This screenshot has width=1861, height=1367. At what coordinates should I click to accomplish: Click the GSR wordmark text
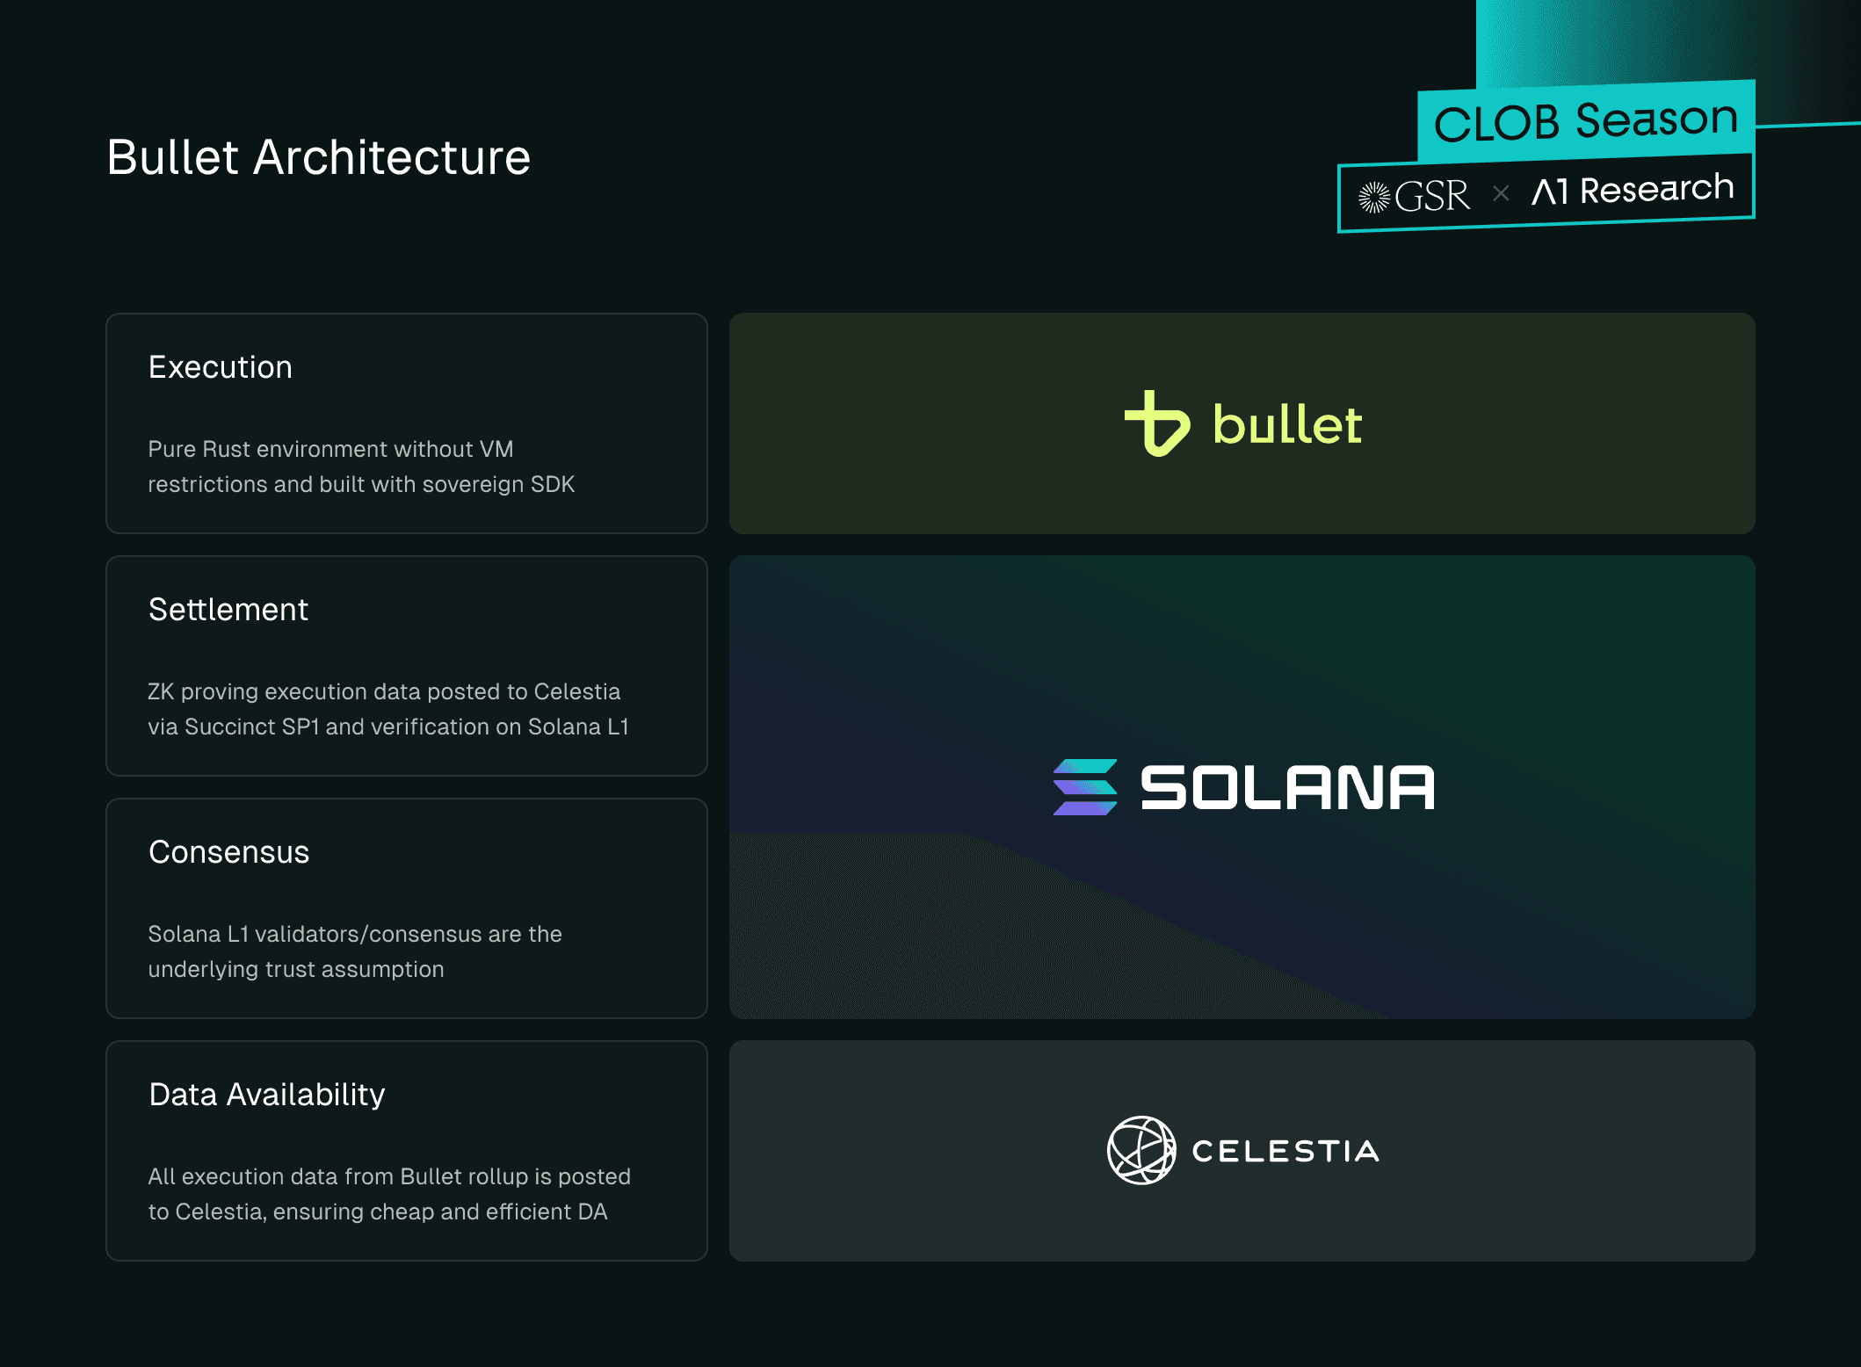click(x=1432, y=196)
